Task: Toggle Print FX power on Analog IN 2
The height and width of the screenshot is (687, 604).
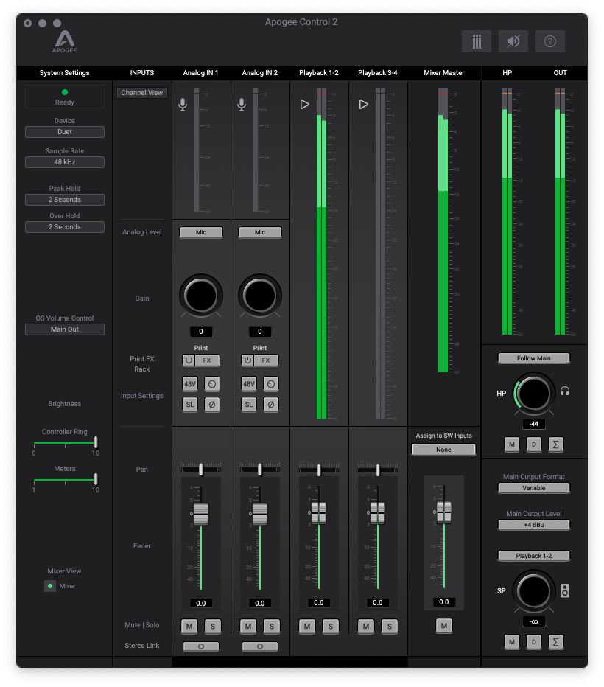Action: [x=247, y=360]
